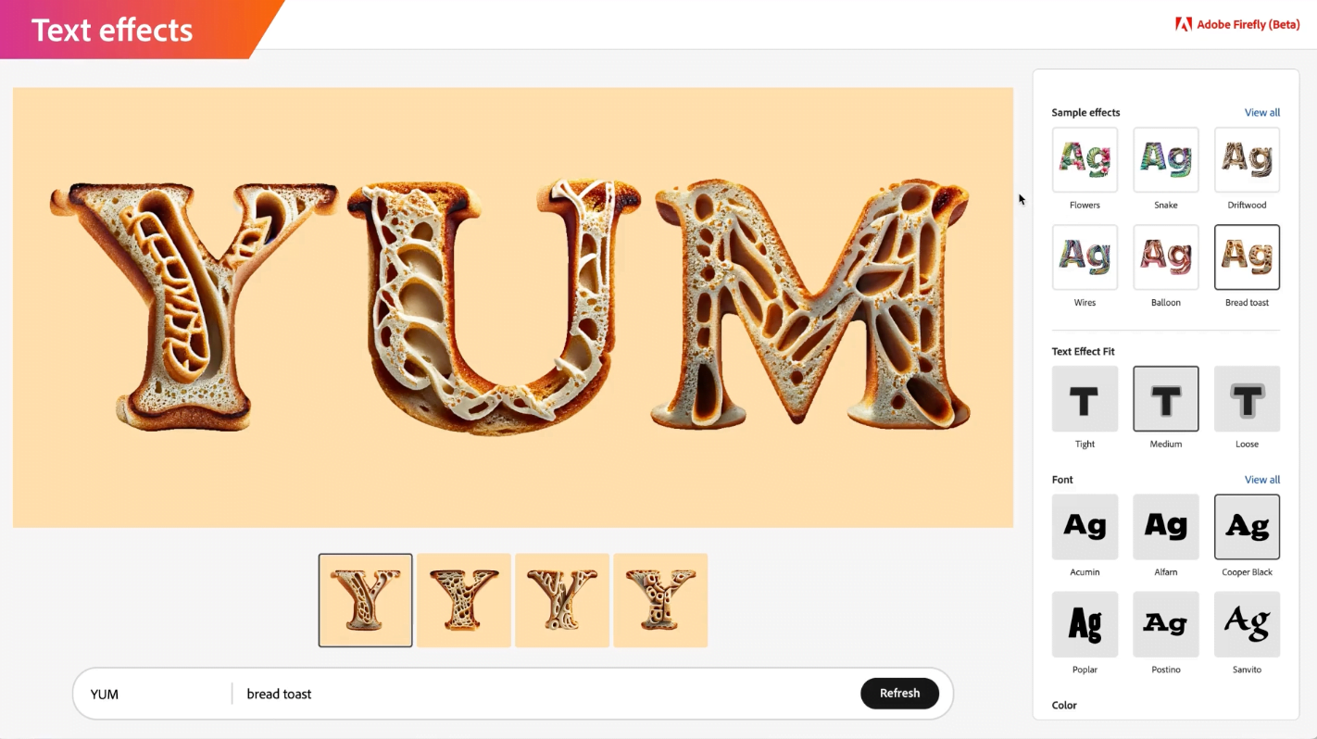
Task: Open View all for Font
Action: [1261, 480]
